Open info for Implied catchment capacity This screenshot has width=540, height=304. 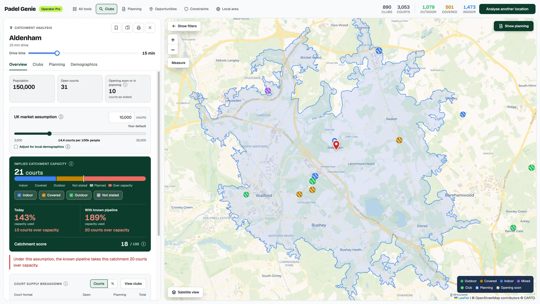pyautogui.click(x=71, y=164)
